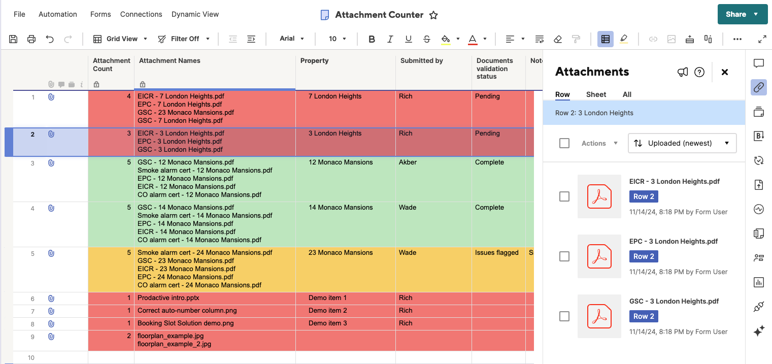Open the Uploaded (newest) sort dropdown
The height and width of the screenshot is (364, 772).
682,143
